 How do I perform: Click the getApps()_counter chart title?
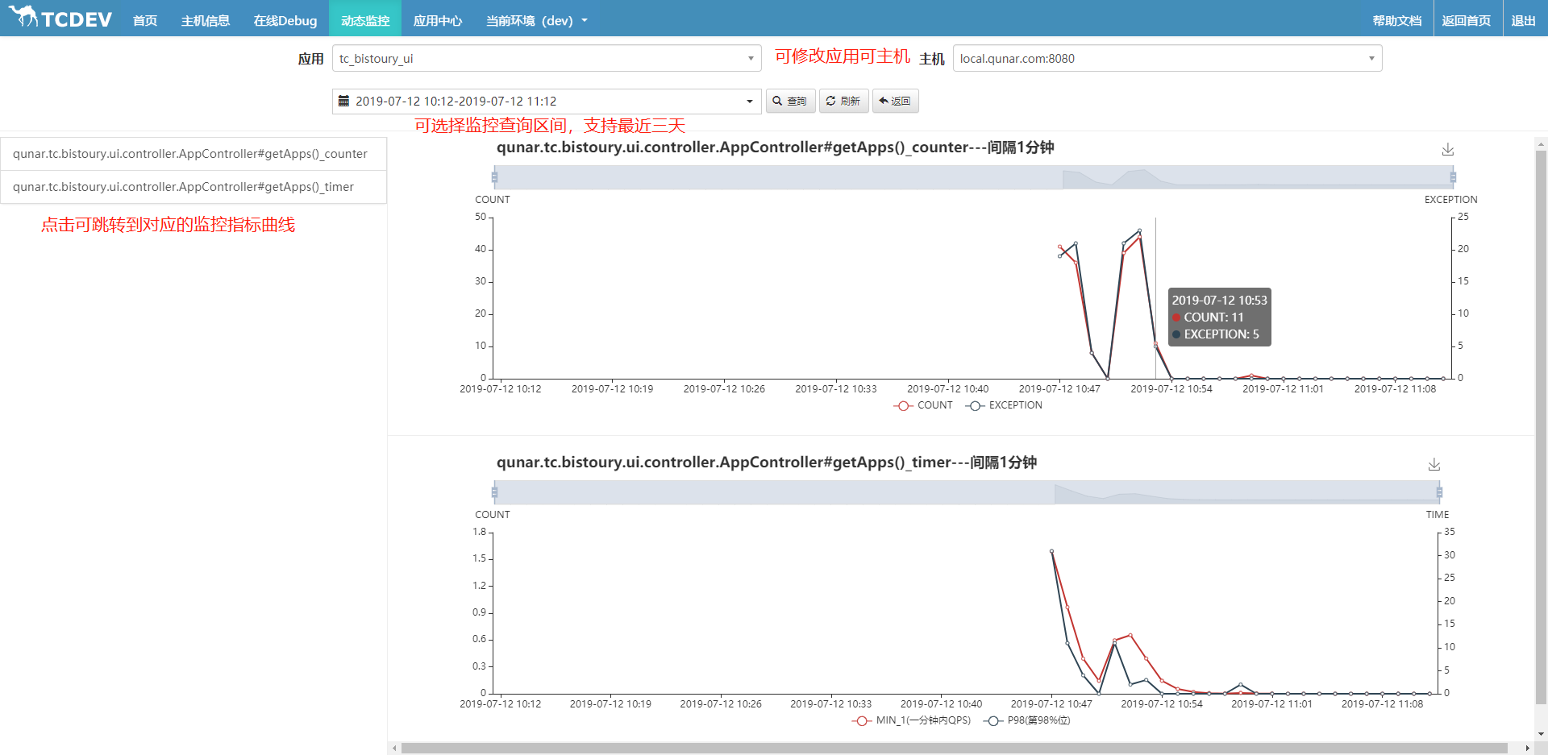pos(775,147)
